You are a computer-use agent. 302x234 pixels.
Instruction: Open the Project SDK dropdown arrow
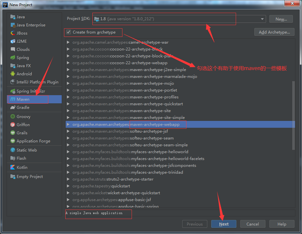point(262,19)
